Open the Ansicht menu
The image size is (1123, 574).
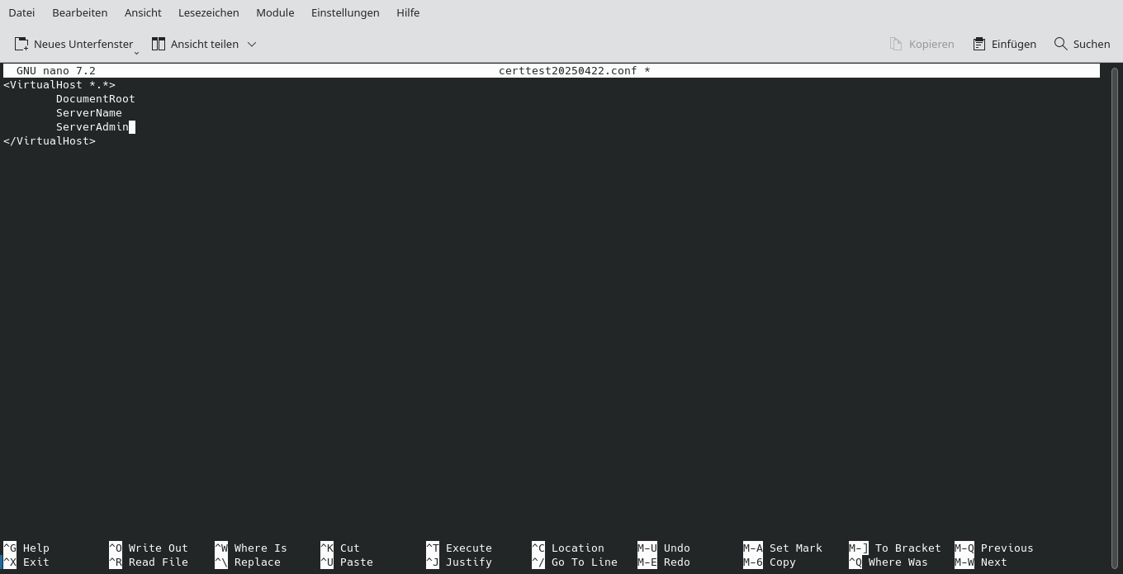point(143,12)
